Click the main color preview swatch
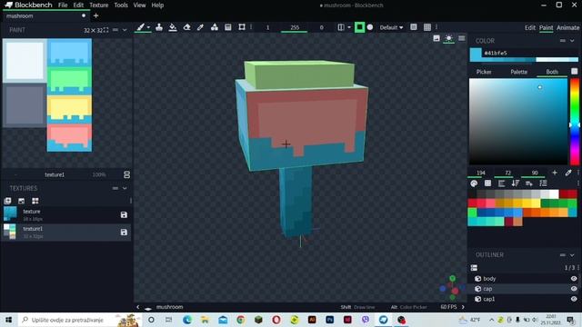Viewport: 582px width, 327px height. point(476,54)
